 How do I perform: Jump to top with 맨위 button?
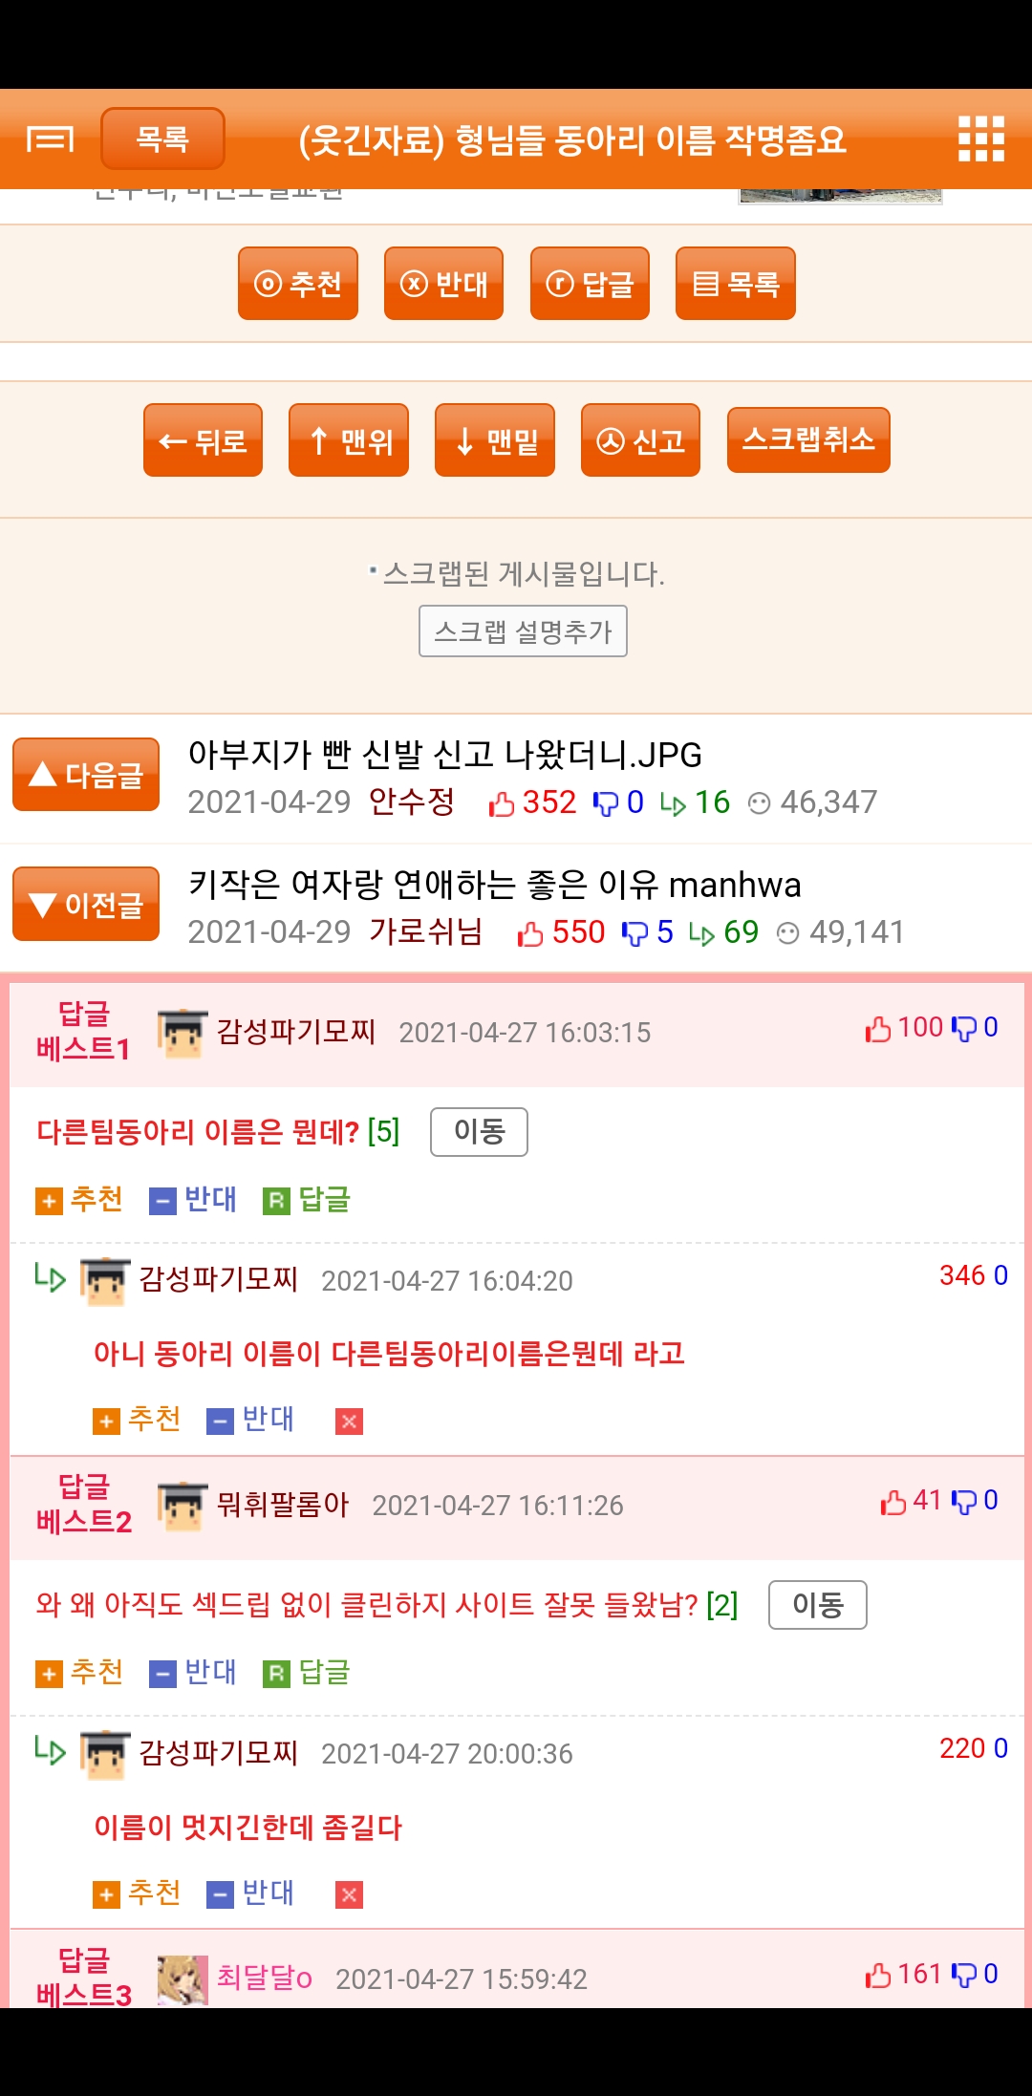coord(349,440)
